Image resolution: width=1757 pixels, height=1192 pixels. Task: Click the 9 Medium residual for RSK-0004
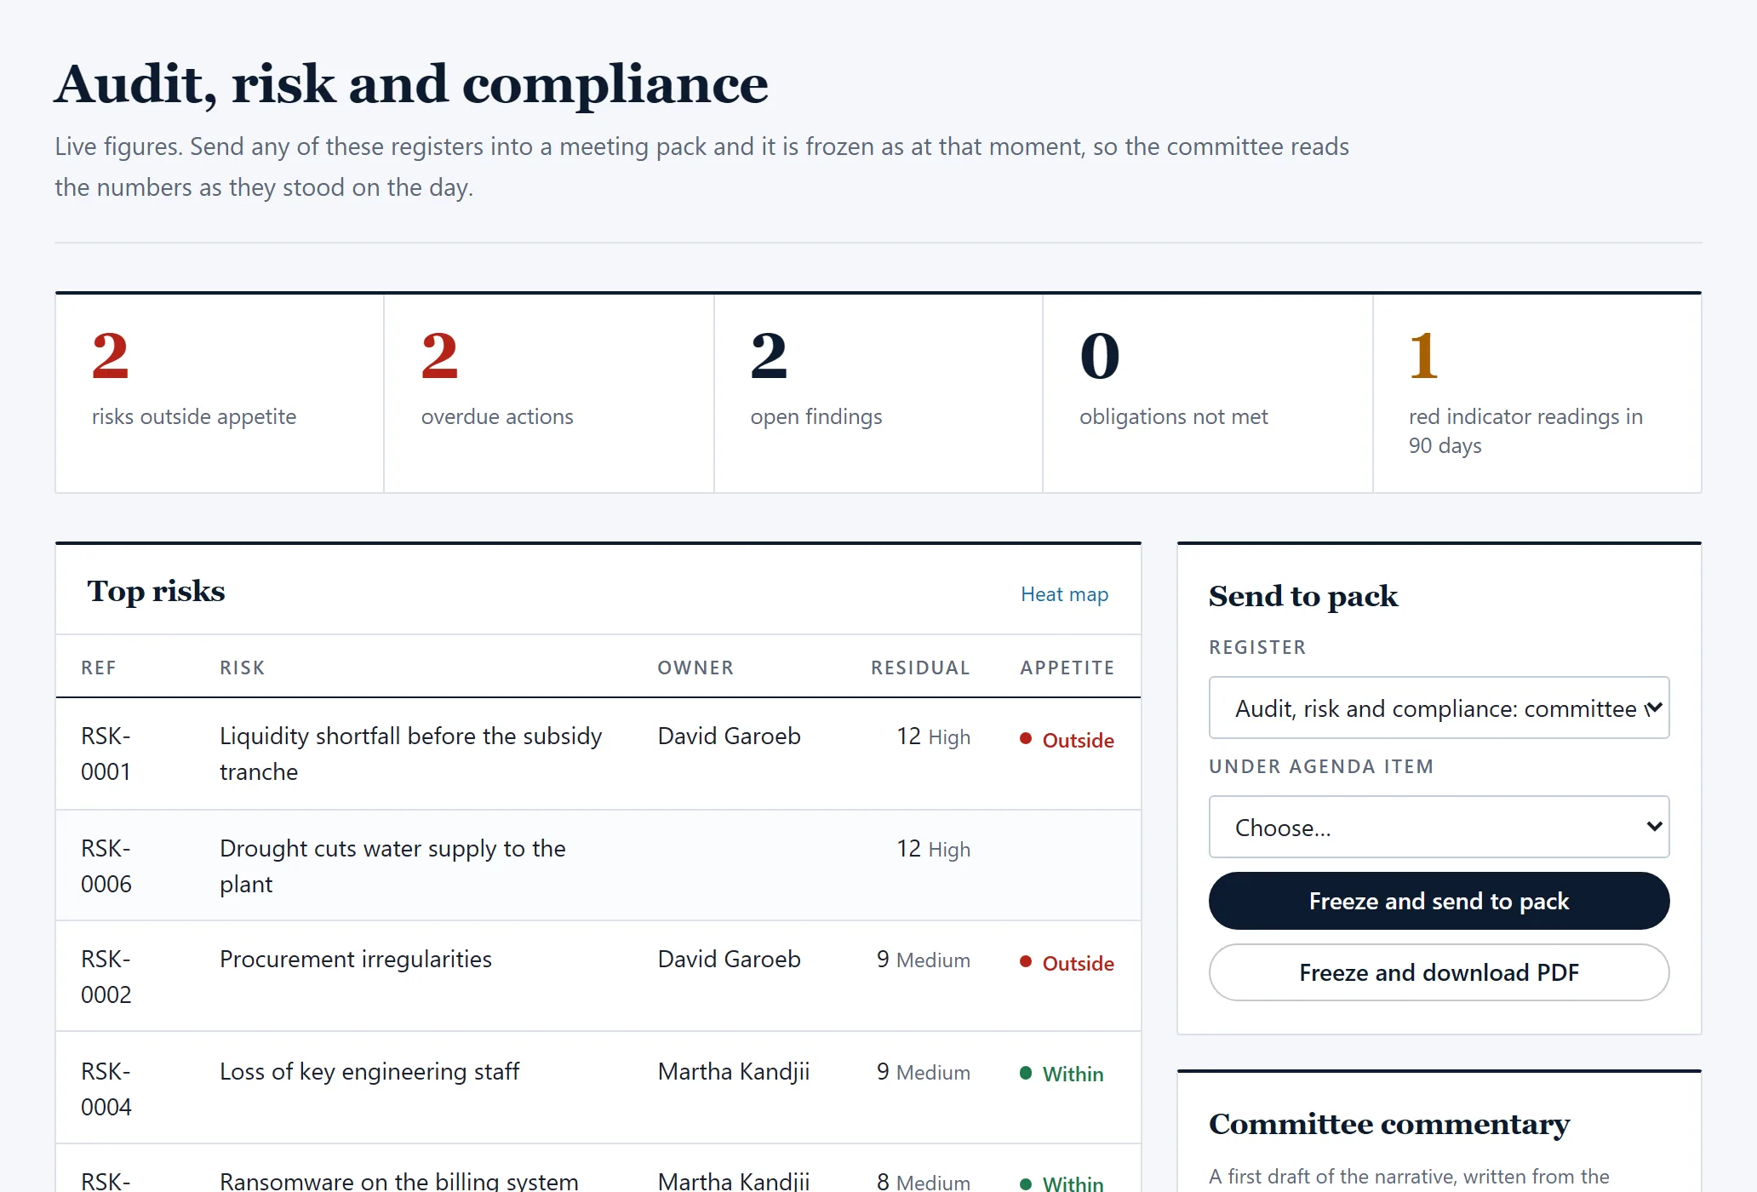pos(924,1072)
